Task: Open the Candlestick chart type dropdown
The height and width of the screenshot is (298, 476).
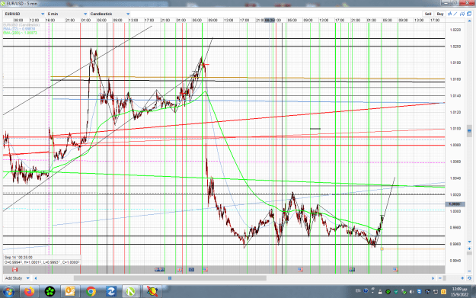Action: coord(110,14)
